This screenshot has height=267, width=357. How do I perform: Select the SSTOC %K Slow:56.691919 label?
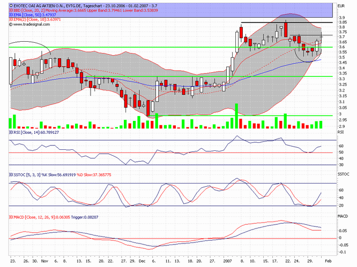(44, 175)
